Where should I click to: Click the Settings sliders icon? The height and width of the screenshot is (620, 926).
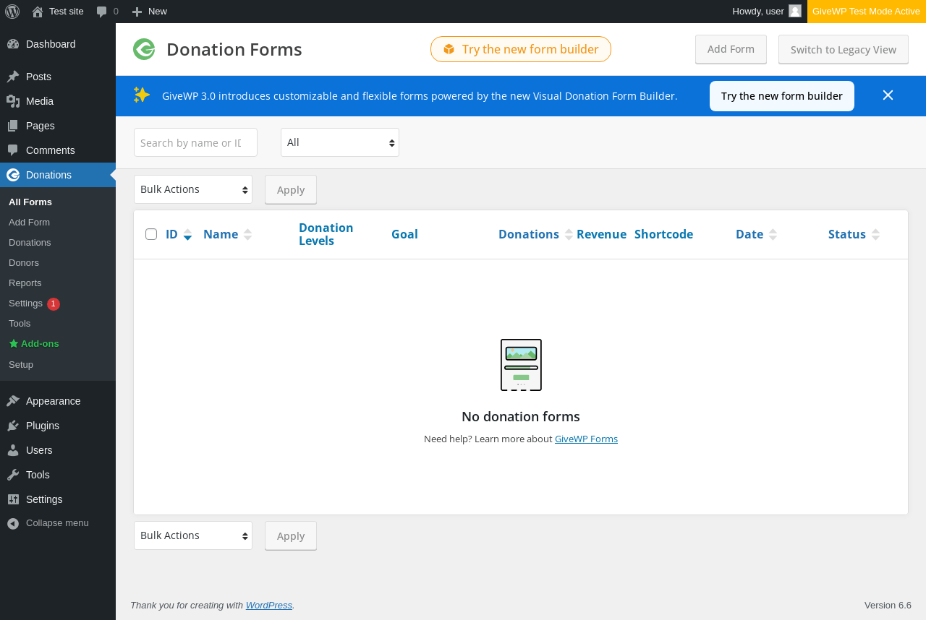13,499
